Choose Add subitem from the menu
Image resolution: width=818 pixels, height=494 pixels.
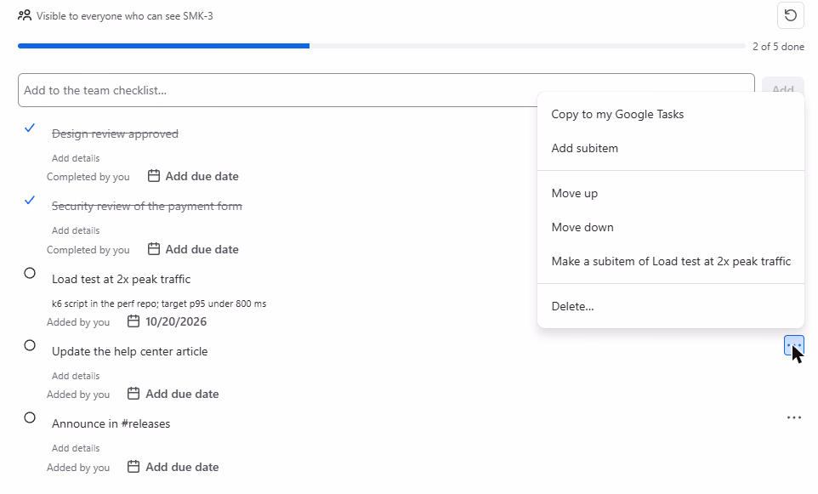670,148
